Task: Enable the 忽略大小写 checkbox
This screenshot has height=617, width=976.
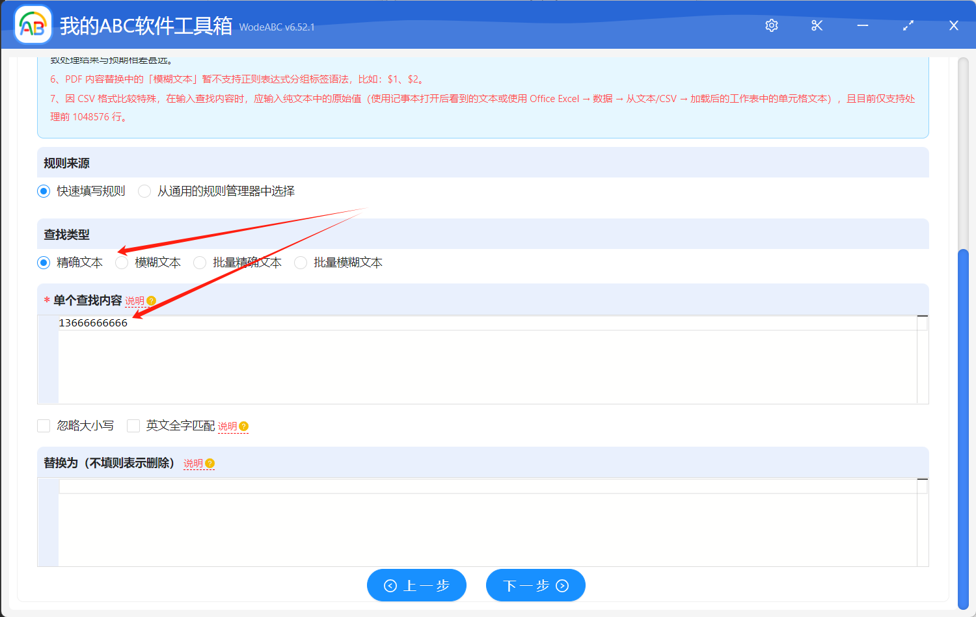Action: [x=44, y=426]
